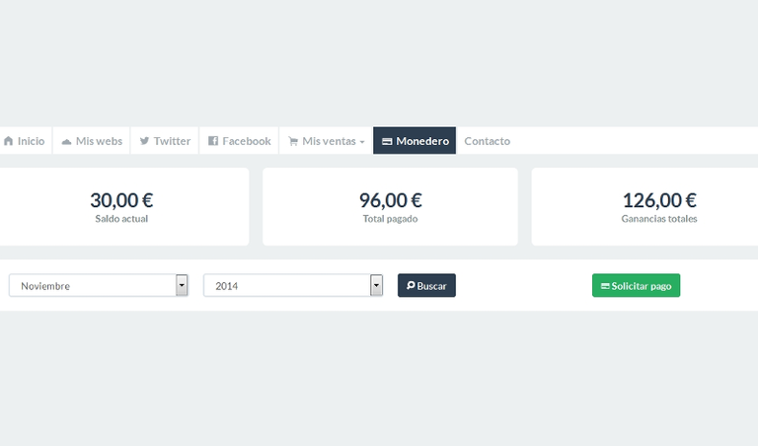
Task: Select the Saldo actual 30,00 € card
Action: tap(121, 206)
